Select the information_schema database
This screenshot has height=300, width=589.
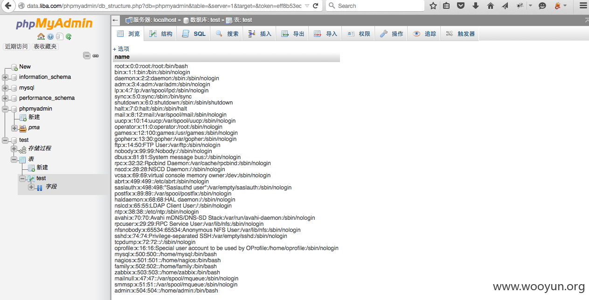[45, 77]
